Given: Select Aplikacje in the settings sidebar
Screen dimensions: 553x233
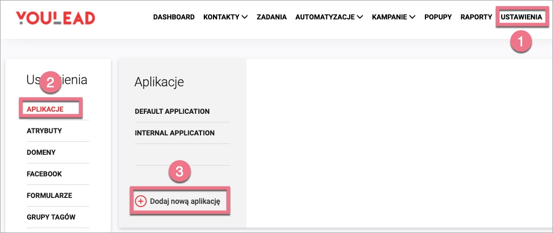Looking at the screenshot, I should pyautogui.click(x=45, y=109).
